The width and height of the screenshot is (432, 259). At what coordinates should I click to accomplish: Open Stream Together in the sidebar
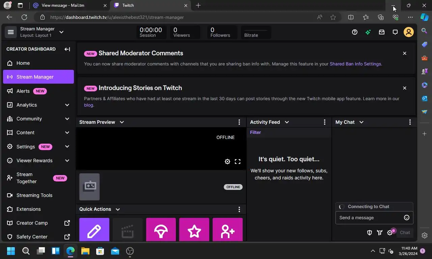click(x=38, y=178)
